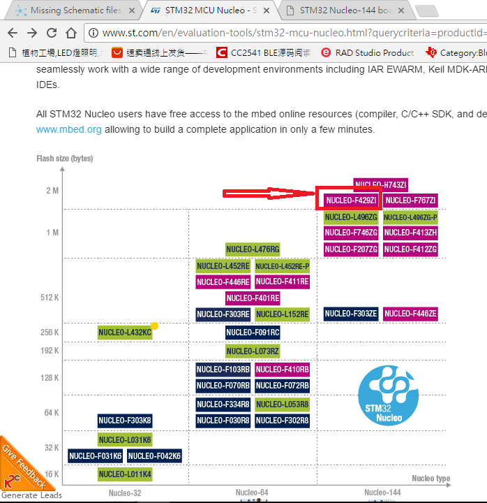This screenshot has width=487, height=503.
Task: Select the STM32 MCU Nucleo tab
Action: tap(211, 10)
